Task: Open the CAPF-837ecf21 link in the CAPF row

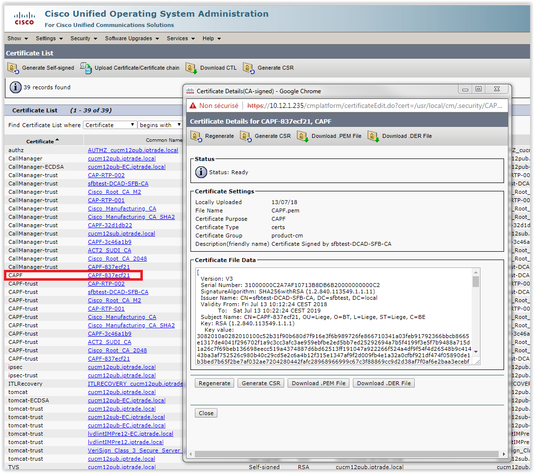Action: pos(108,275)
